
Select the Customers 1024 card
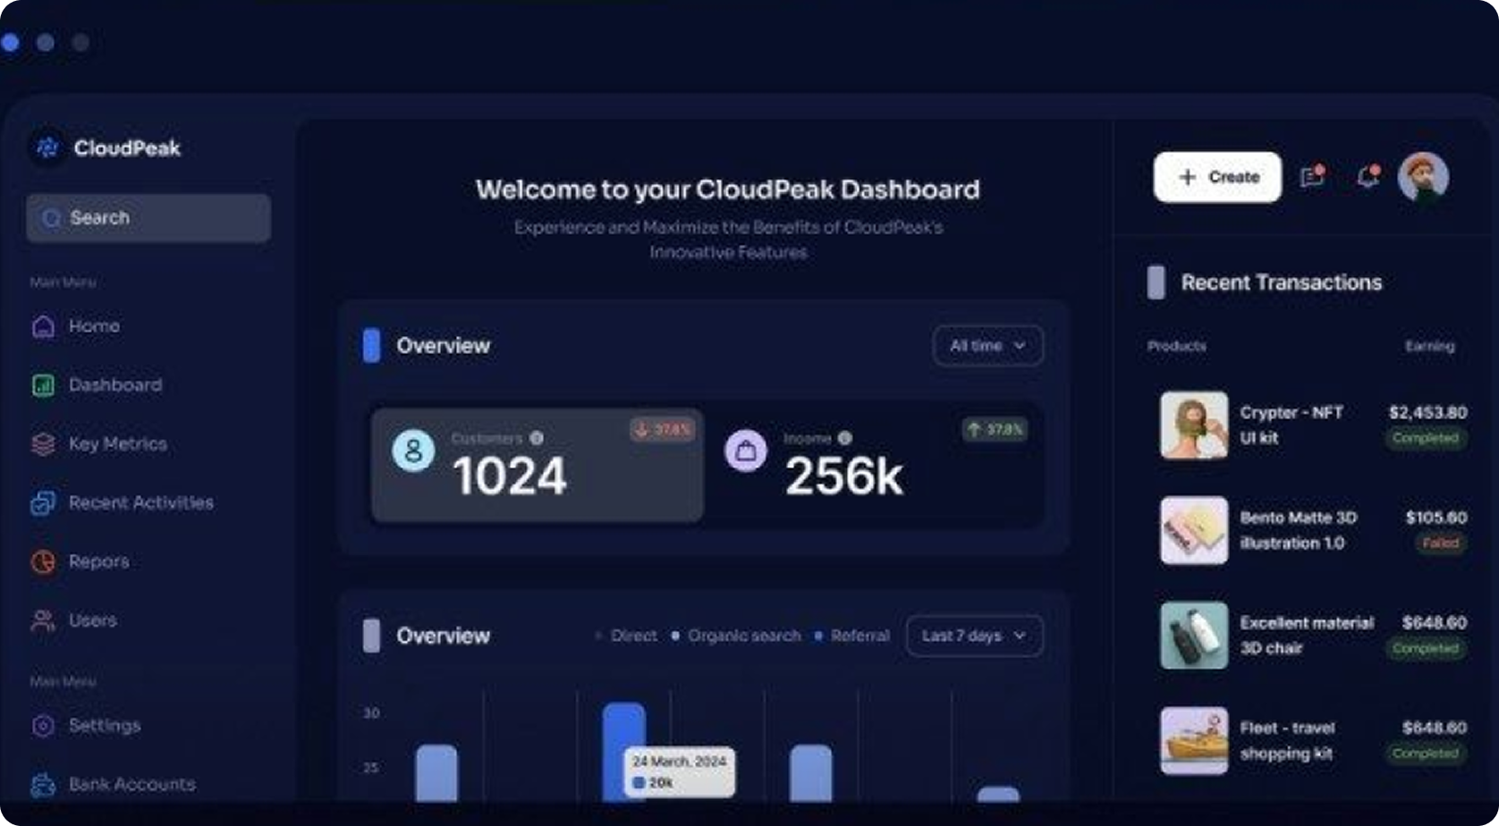pos(538,465)
